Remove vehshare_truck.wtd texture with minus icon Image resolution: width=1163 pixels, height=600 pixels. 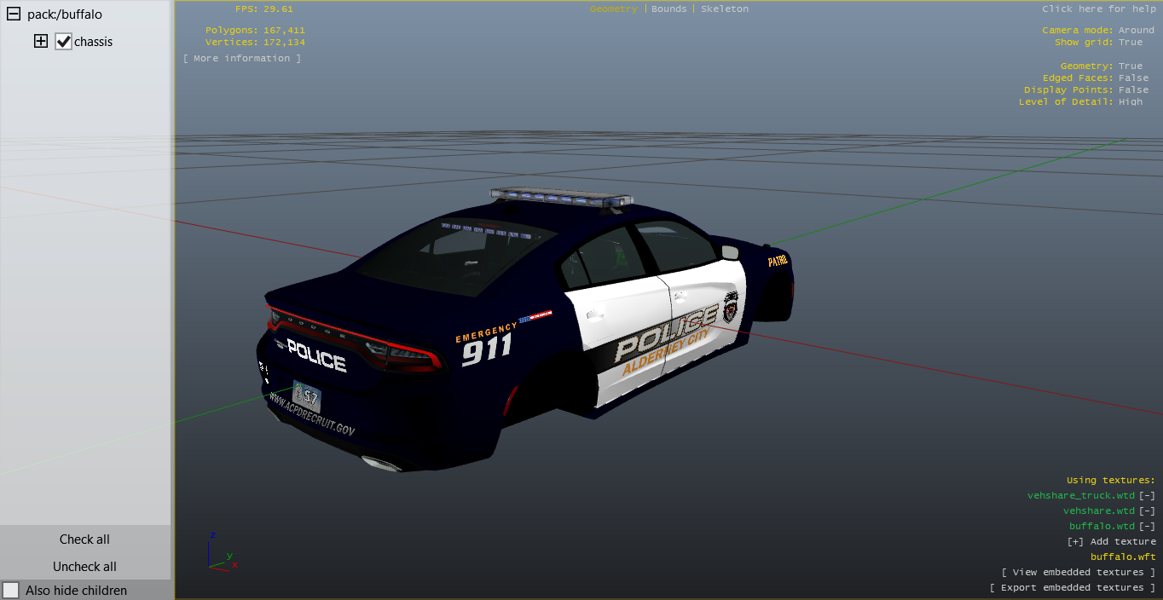coord(1148,496)
